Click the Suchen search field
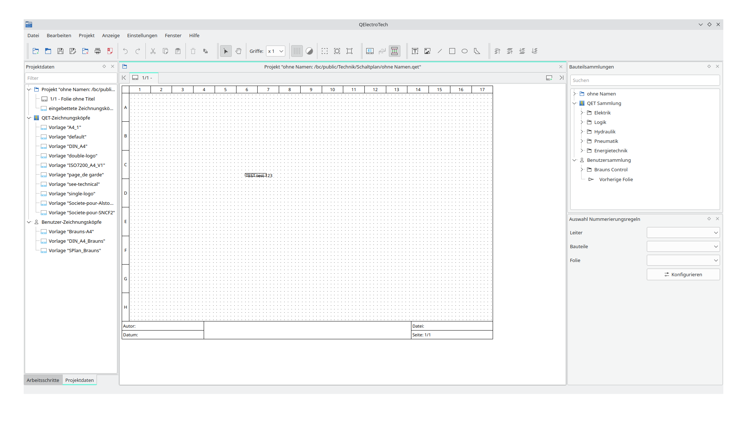Viewport: 747px width, 422px height. [x=644, y=80]
